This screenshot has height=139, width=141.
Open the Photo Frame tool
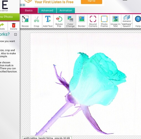104,21
